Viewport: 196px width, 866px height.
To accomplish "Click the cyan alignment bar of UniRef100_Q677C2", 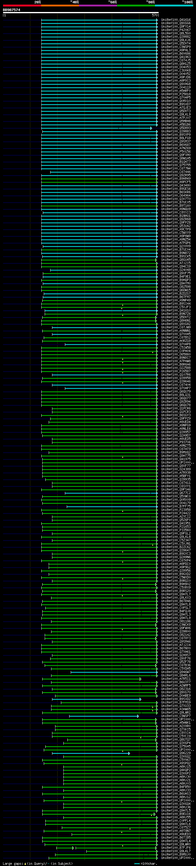I will coord(111,493).
